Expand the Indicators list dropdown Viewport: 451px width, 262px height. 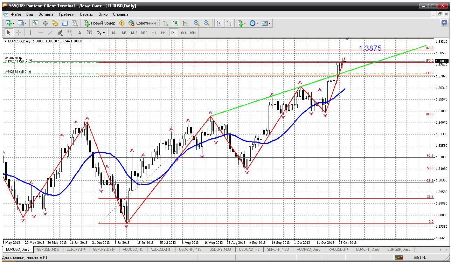point(241,23)
